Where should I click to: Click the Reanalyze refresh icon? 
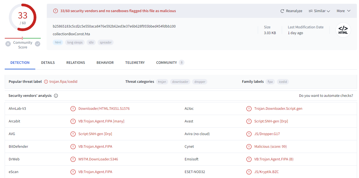pos(282,11)
